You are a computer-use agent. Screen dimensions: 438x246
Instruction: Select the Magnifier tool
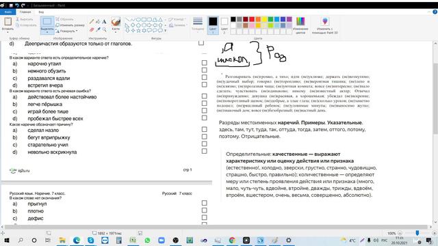click(104, 29)
